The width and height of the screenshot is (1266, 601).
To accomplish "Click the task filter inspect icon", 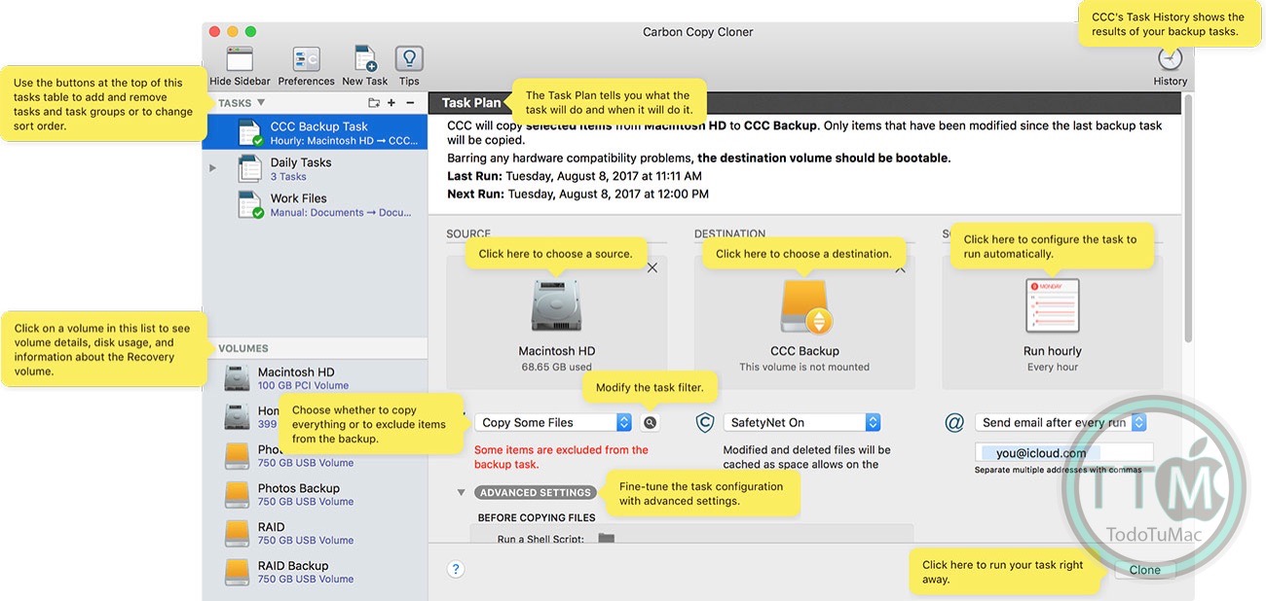I will click(x=651, y=422).
